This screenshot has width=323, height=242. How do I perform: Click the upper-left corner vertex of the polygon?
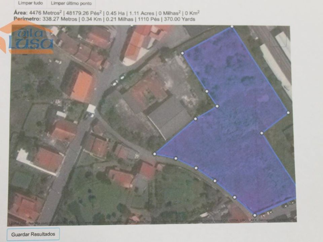pos(182,53)
